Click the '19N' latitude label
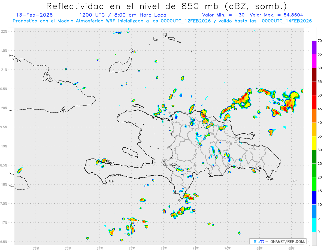Viewport: 327px width, 252px height. [x=4, y=146]
